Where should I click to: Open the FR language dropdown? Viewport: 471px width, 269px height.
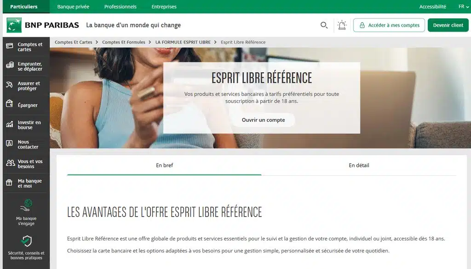(464, 6)
